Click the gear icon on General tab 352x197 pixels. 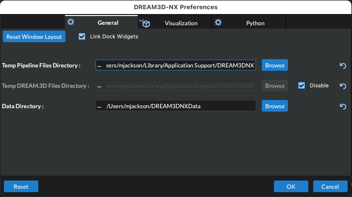(x=71, y=22)
